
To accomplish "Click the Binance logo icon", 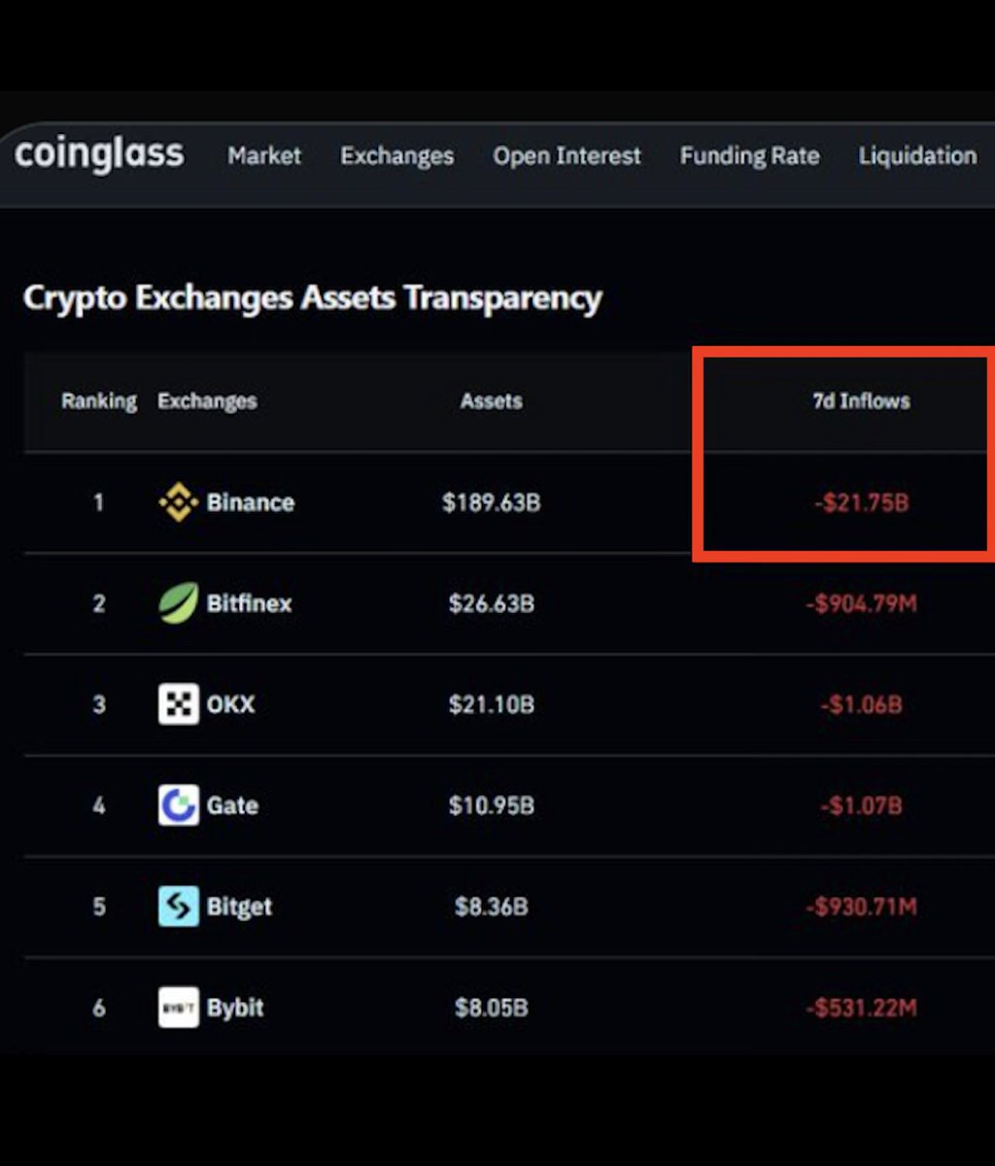I will [178, 502].
